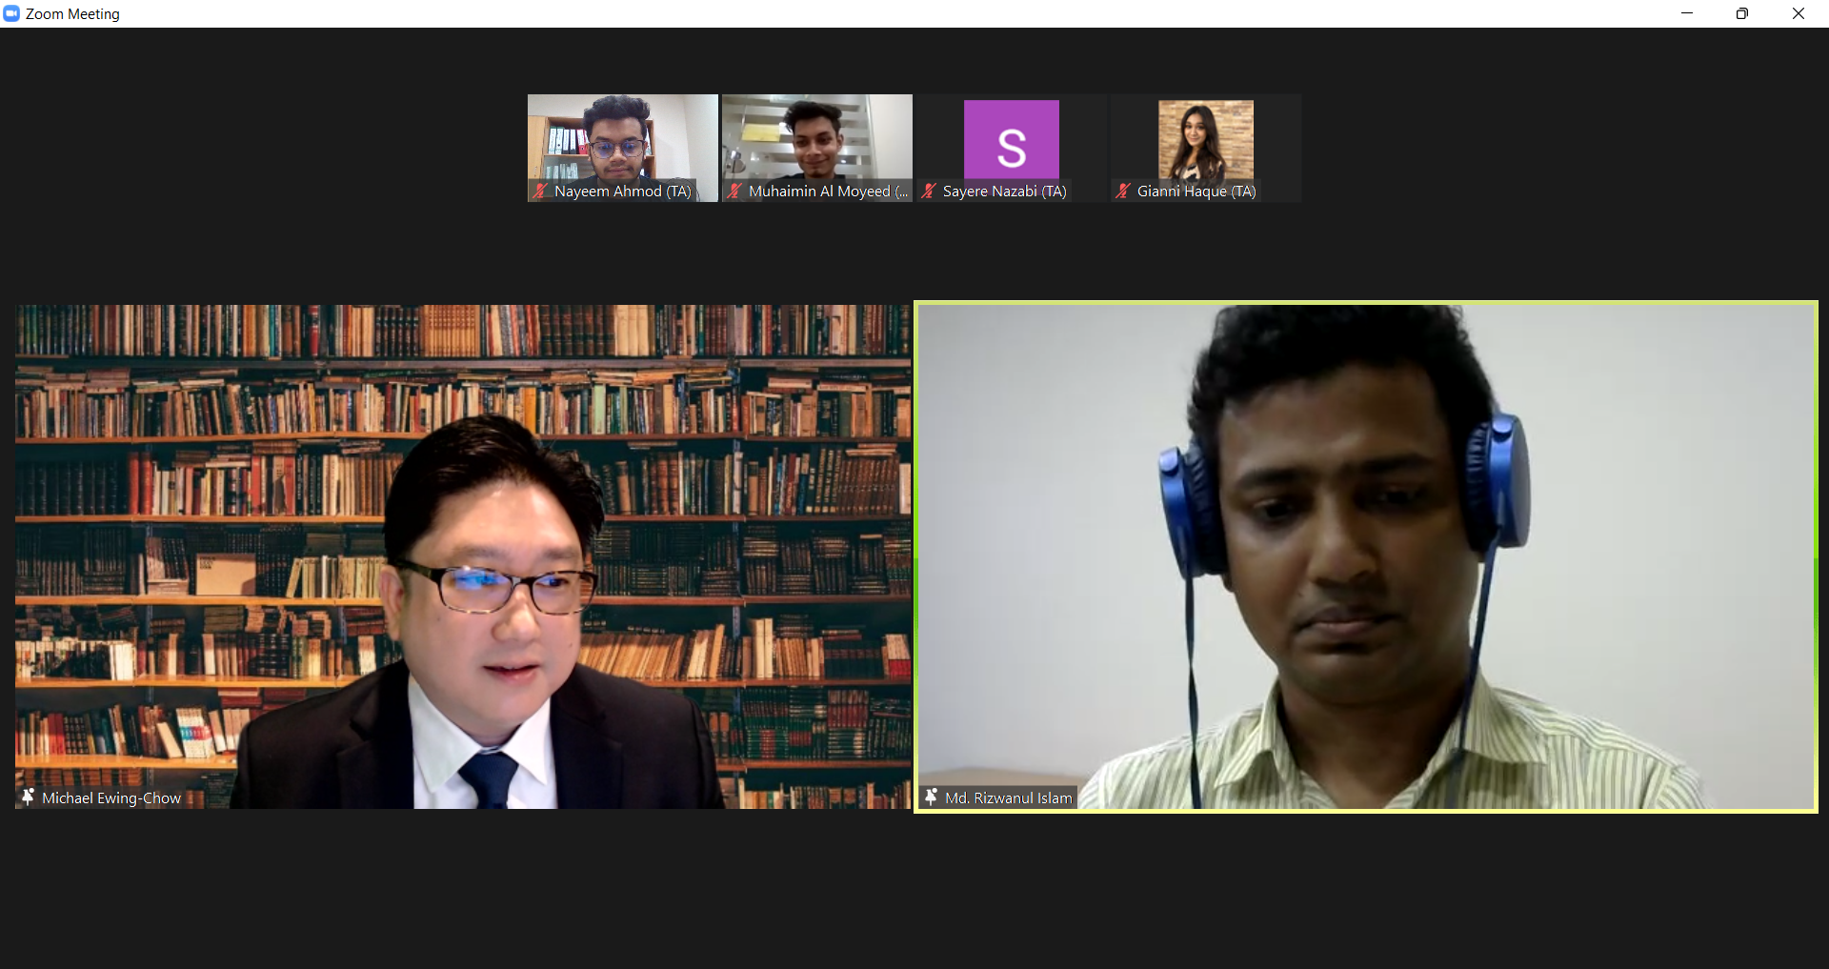1829x969 pixels.
Task: Click the Zoom logo in title bar
Action: coord(11,13)
